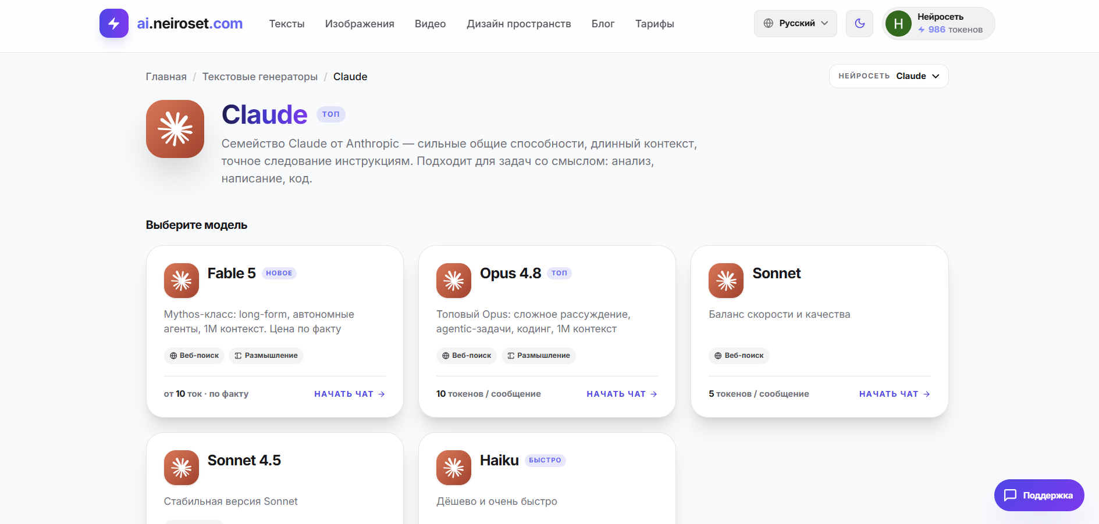Open the Русский language dropdown

click(x=795, y=23)
